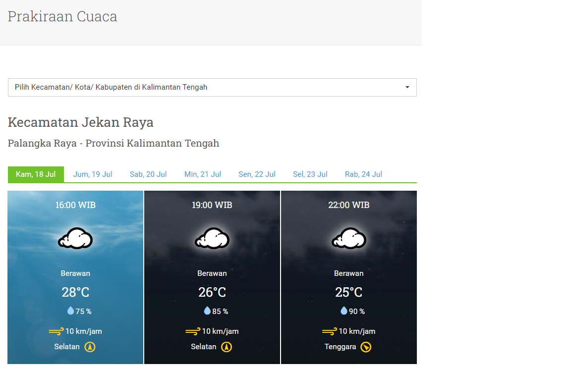Click the Tenggara wind direction label
Screen dimensions: 571x368
coord(340,347)
